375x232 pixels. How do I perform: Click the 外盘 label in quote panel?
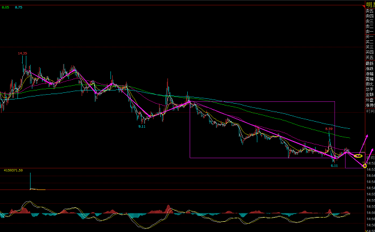(x=370, y=100)
